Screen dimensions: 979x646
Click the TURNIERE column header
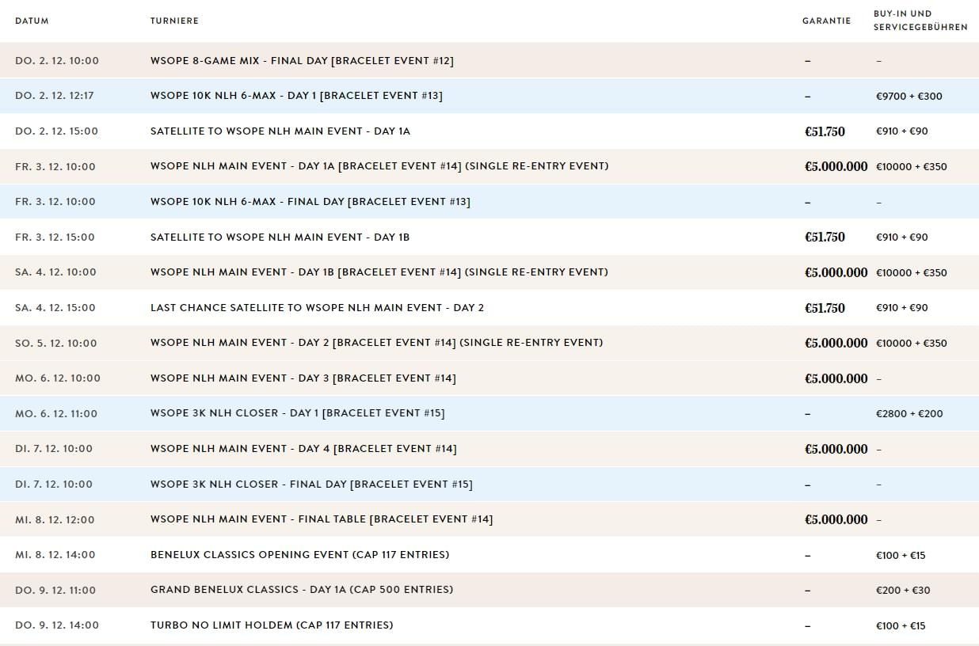pyautogui.click(x=174, y=21)
